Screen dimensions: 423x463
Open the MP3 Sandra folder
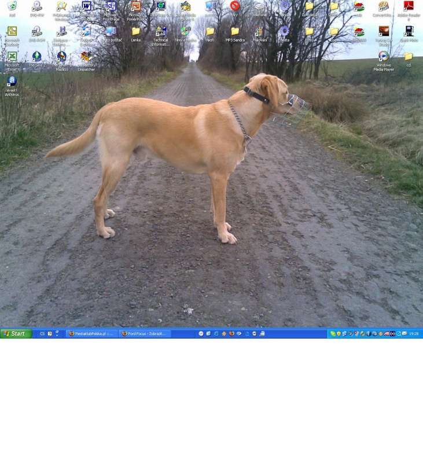pyautogui.click(x=235, y=32)
